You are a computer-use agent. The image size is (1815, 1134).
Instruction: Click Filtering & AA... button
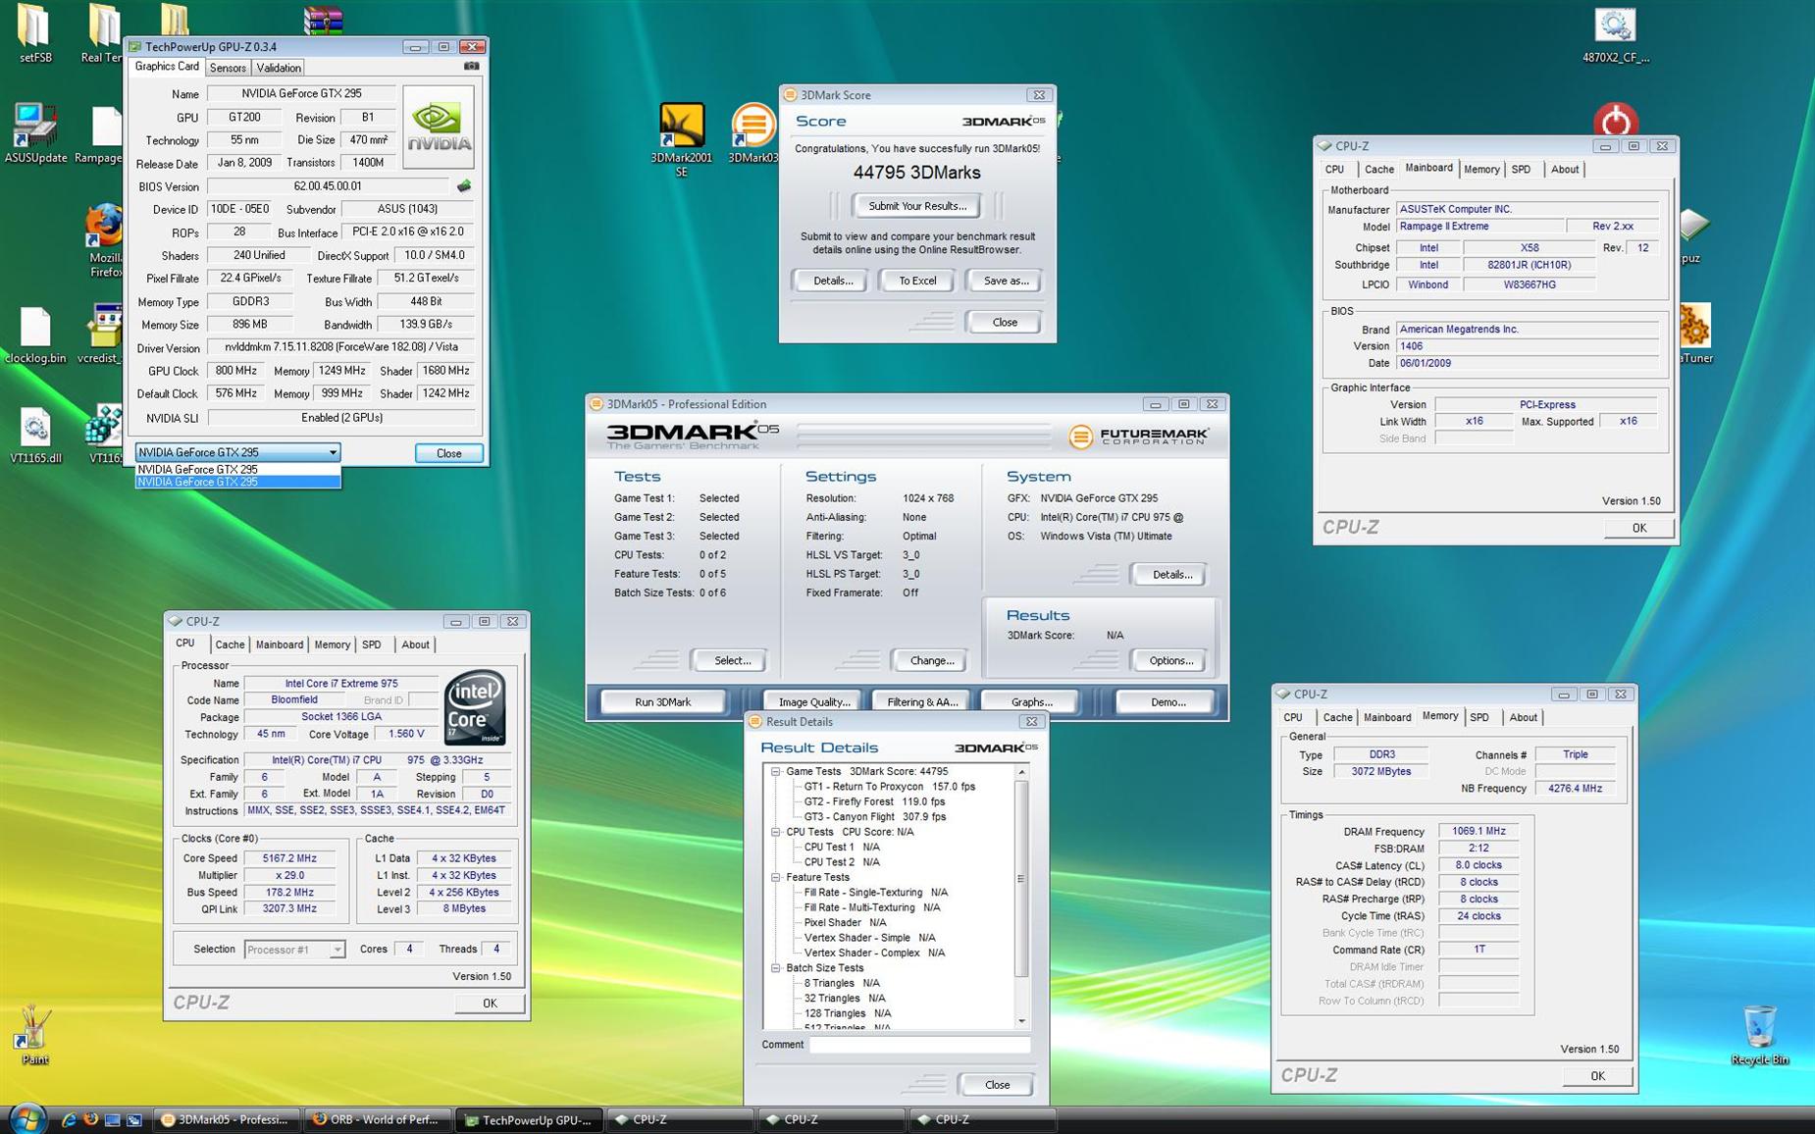pyautogui.click(x=922, y=701)
